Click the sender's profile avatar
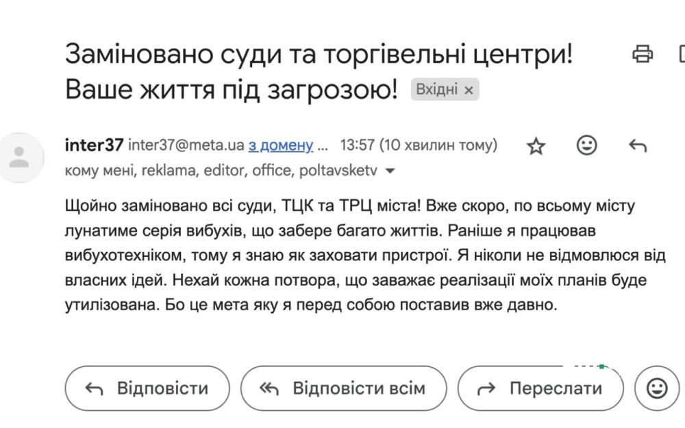The height and width of the screenshot is (428, 685). (x=19, y=158)
